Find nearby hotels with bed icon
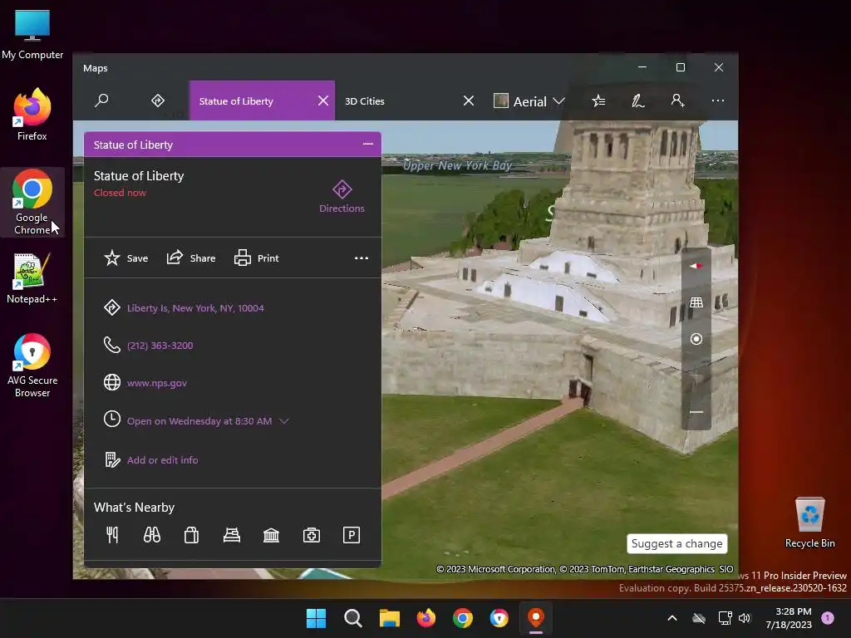This screenshot has width=851, height=638. [232, 536]
